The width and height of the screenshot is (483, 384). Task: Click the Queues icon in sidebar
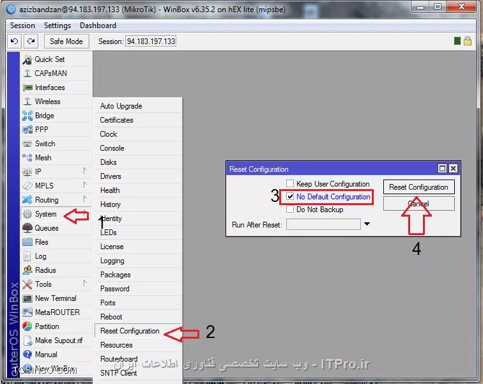click(x=27, y=228)
